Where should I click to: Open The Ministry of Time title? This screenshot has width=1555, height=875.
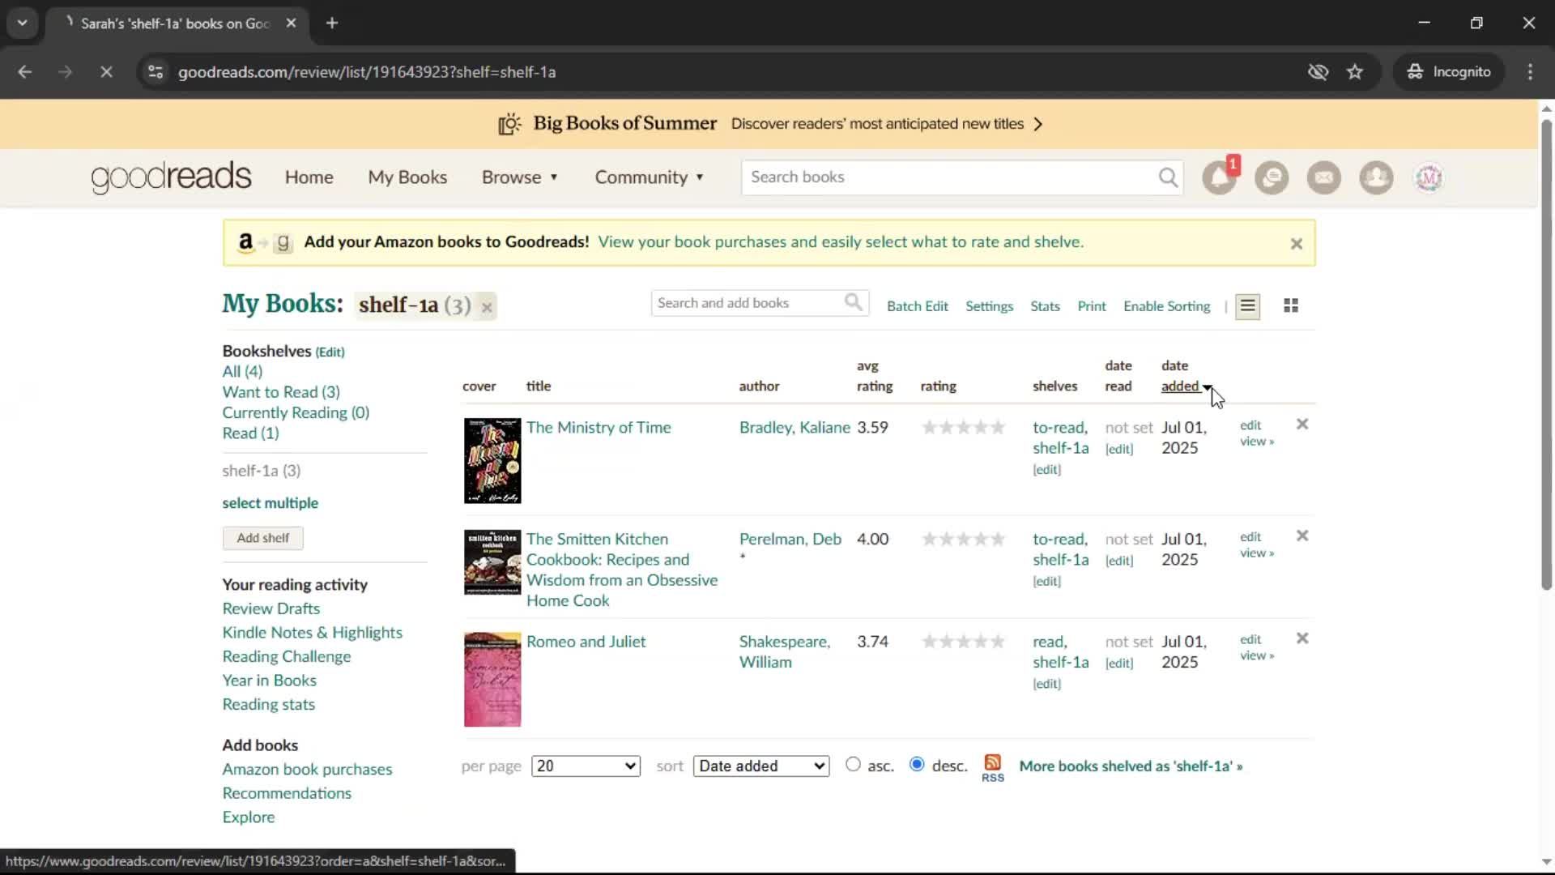[599, 428]
